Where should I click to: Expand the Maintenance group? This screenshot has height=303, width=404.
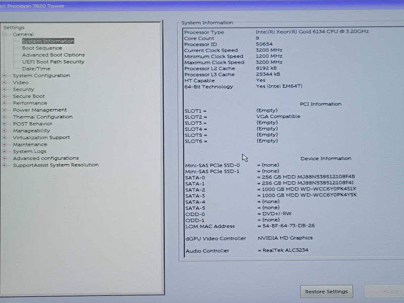tap(5, 144)
